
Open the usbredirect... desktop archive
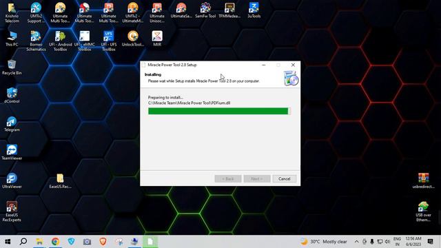tap(423, 180)
